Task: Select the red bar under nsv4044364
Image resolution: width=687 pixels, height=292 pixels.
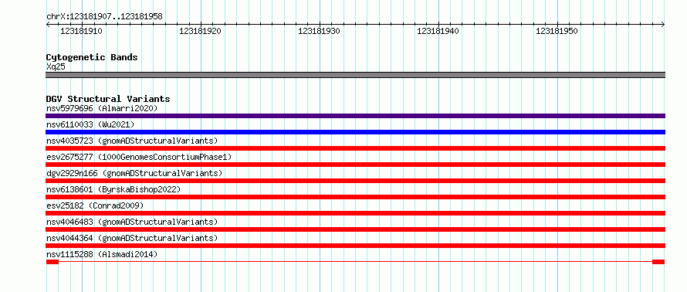Action: pyautogui.click(x=355, y=246)
